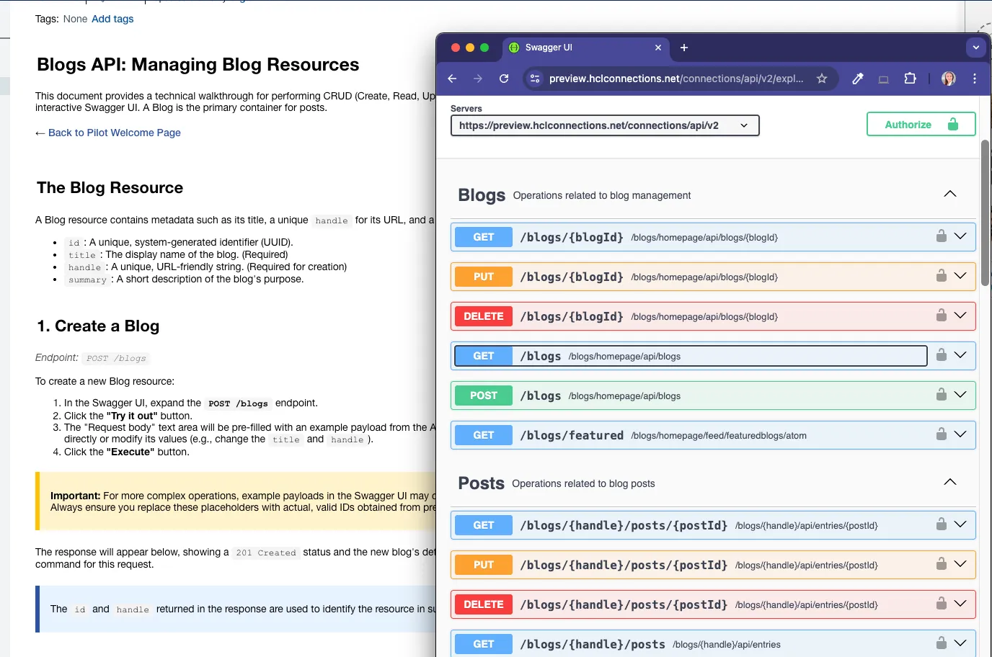The image size is (992, 657).
Task: Click the Swagger favicon on the tab
Action: [x=514, y=48]
